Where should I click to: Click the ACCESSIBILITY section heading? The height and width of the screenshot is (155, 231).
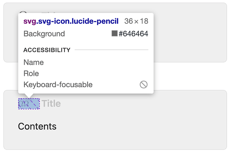[x=47, y=50]
